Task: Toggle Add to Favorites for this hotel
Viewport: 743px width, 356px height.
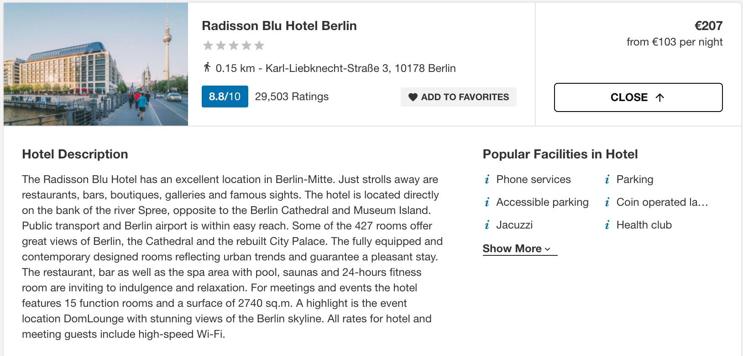Action: coord(459,97)
